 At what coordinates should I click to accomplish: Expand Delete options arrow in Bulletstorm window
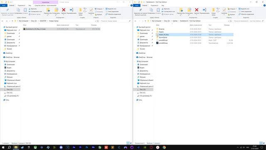(x=197, y=15)
